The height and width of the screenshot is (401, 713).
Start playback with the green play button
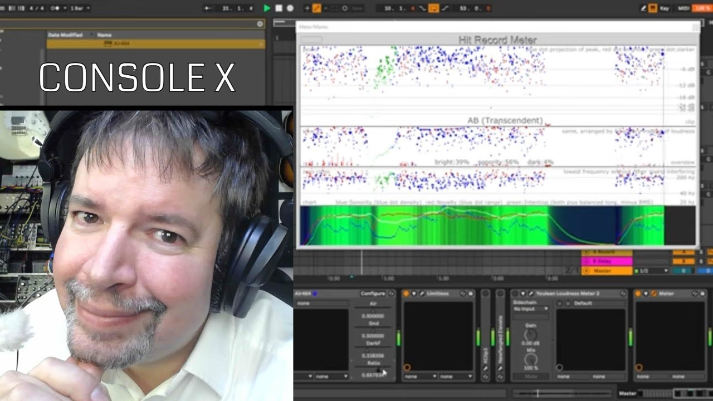click(267, 8)
